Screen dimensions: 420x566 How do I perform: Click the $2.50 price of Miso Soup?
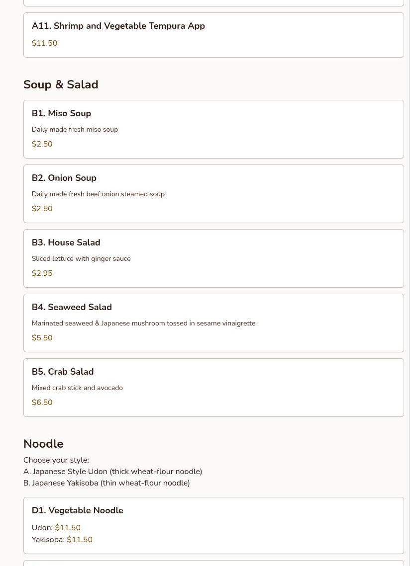coord(42,144)
